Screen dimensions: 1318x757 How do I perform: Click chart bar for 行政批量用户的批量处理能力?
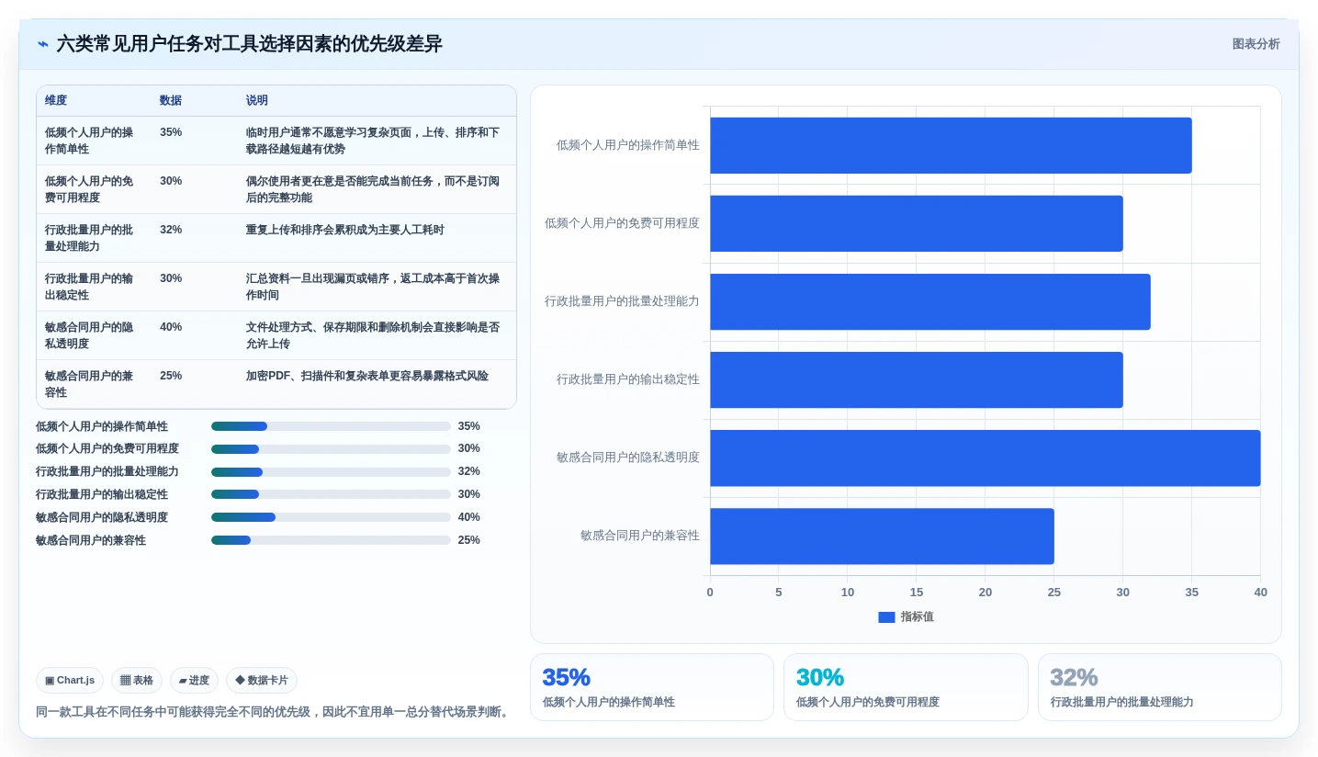coord(930,301)
